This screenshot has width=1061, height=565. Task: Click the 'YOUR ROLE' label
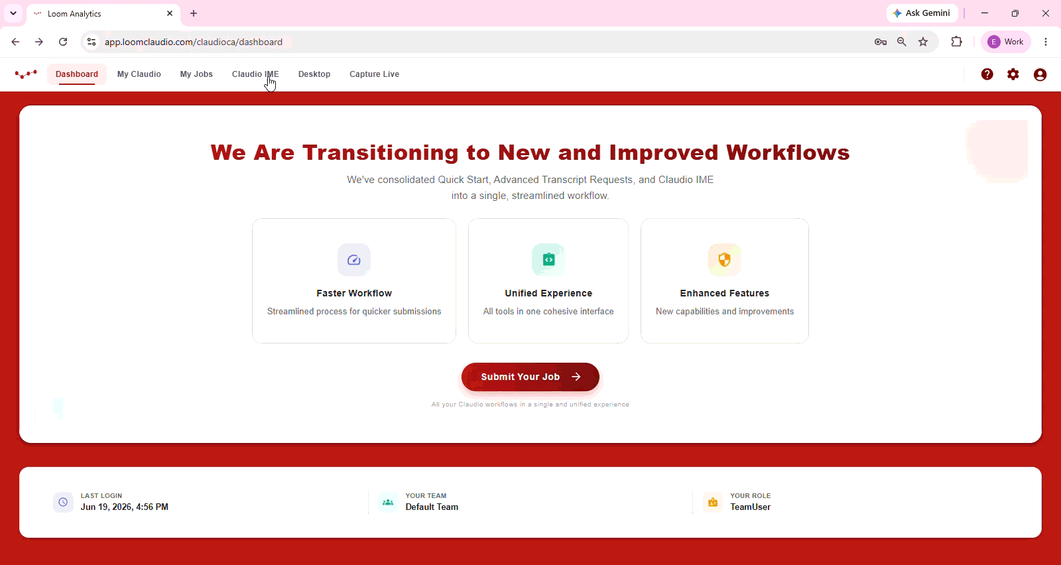click(751, 496)
